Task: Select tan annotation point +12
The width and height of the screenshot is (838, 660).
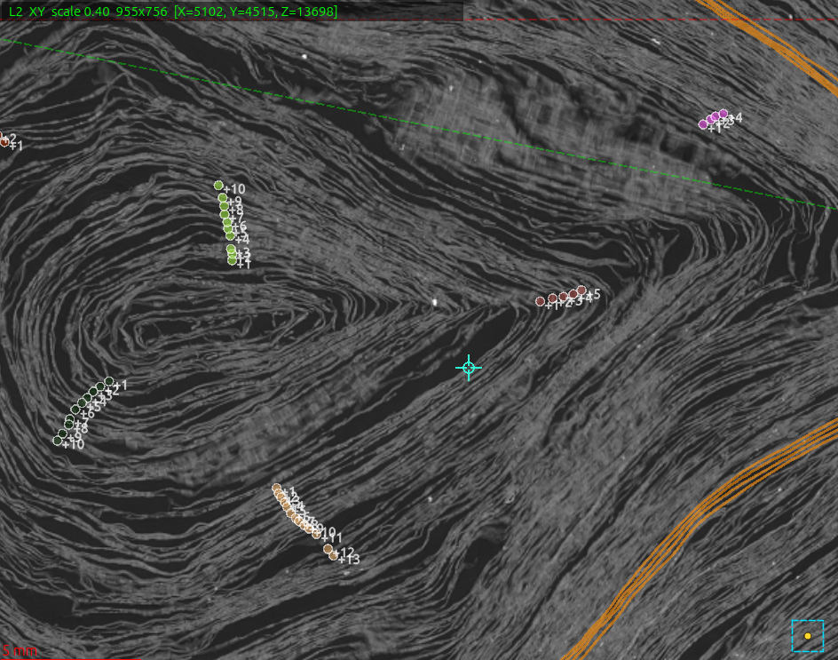Action: [x=328, y=549]
